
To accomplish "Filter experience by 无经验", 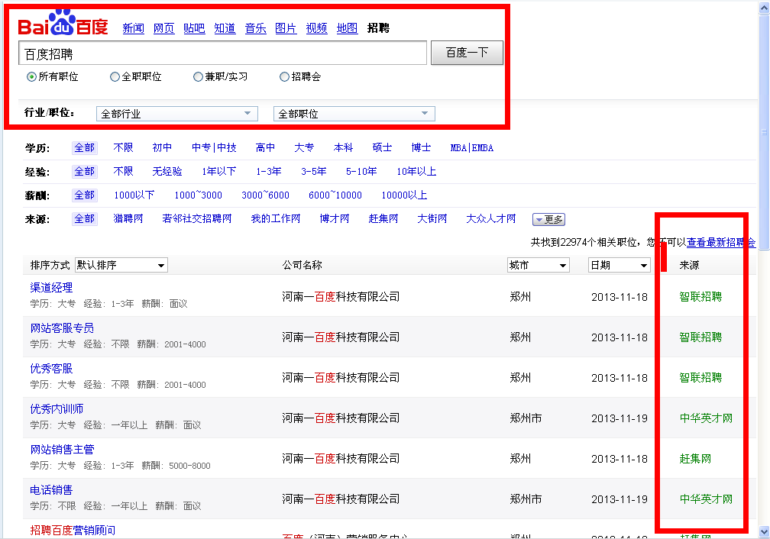I will [x=167, y=171].
